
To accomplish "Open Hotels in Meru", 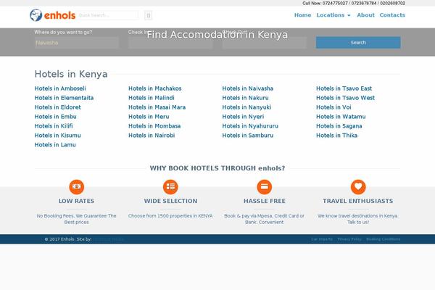I will pos(149,117).
